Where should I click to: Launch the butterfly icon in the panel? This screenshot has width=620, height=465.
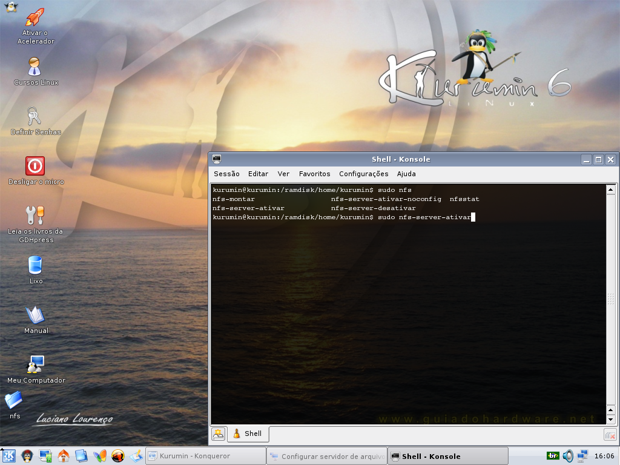point(100,456)
